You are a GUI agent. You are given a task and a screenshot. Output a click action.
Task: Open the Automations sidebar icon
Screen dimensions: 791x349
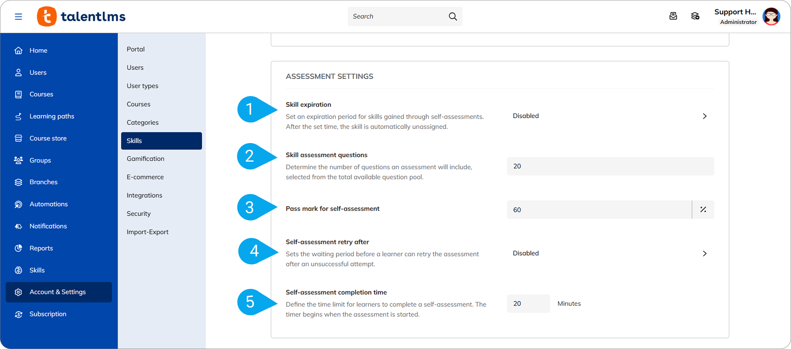pos(19,204)
